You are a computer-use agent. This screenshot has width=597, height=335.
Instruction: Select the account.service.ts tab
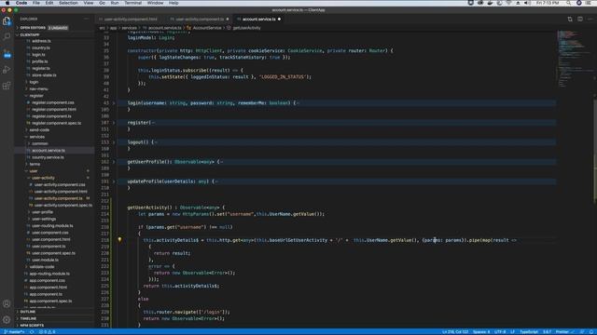coord(259,19)
